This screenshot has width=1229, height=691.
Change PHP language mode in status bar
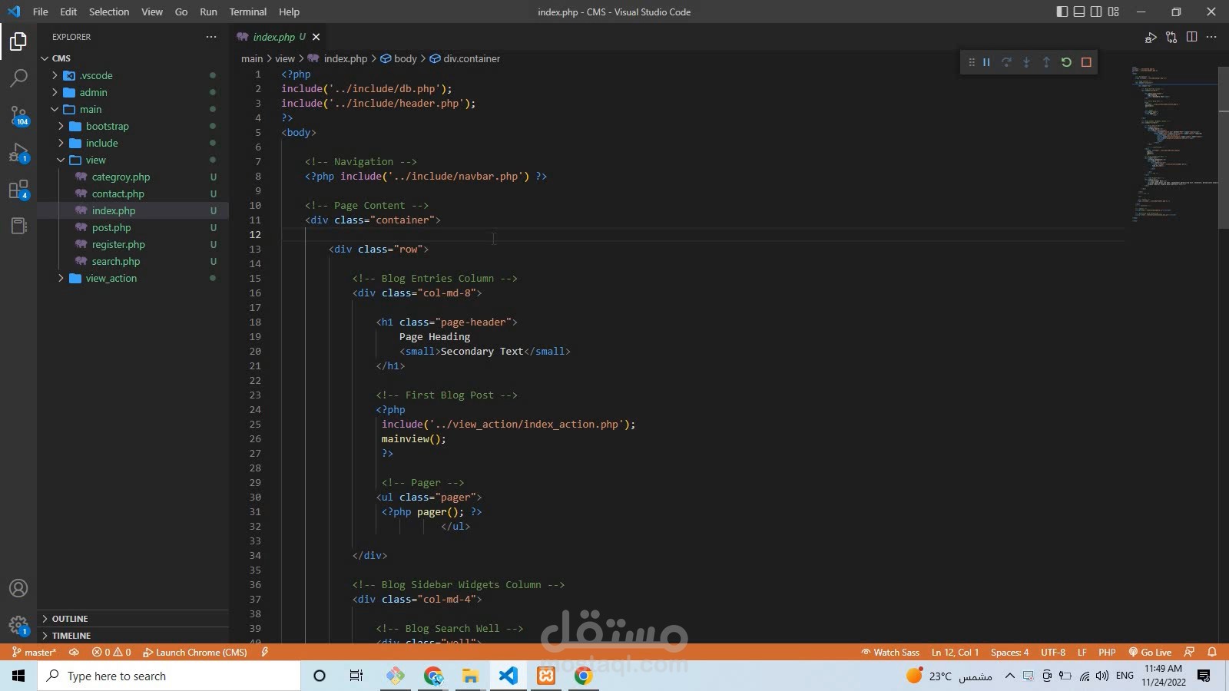[1107, 653]
